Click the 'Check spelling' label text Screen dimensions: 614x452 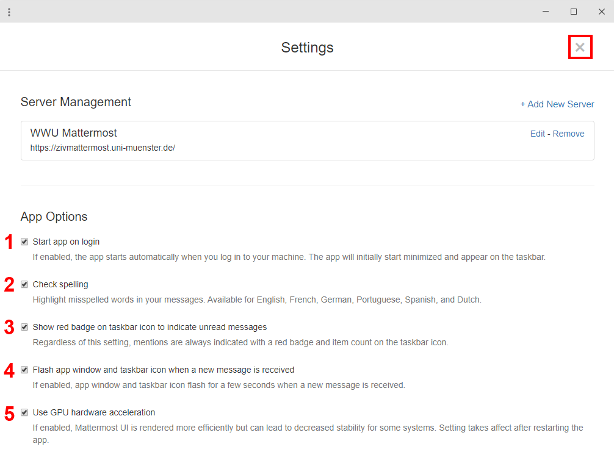pos(60,284)
